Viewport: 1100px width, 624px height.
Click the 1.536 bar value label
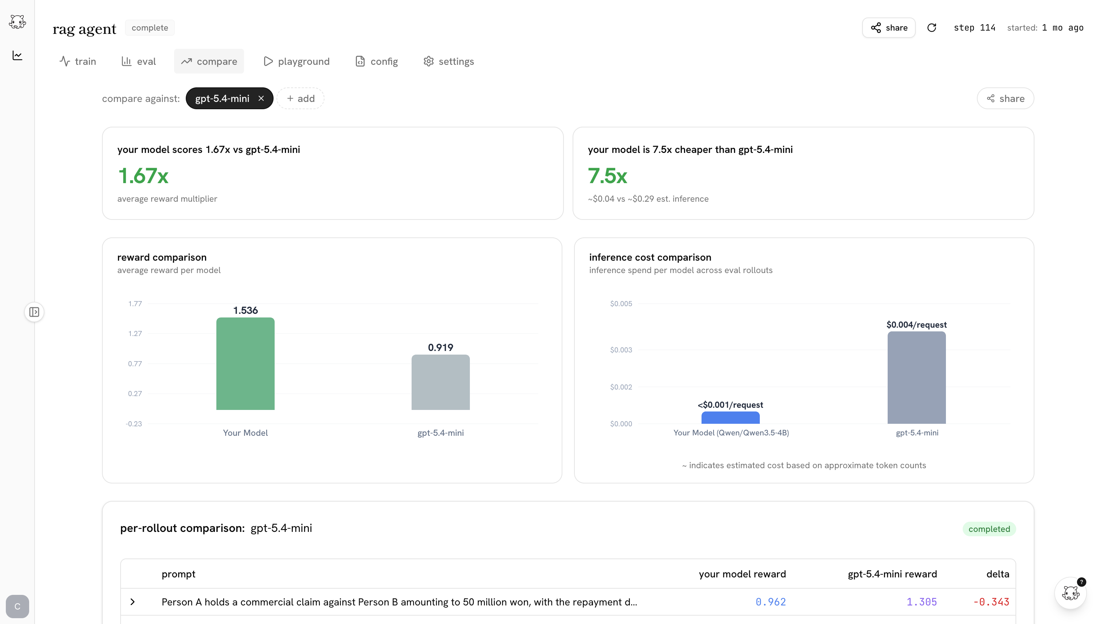(x=245, y=310)
